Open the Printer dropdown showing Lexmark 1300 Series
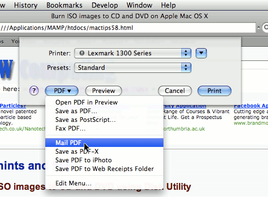The height and width of the screenshot is (197, 268). click(x=133, y=53)
